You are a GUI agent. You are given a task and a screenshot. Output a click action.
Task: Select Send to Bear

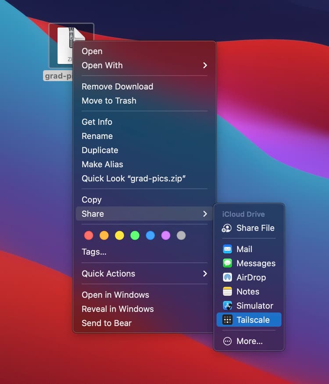pos(107,323)
